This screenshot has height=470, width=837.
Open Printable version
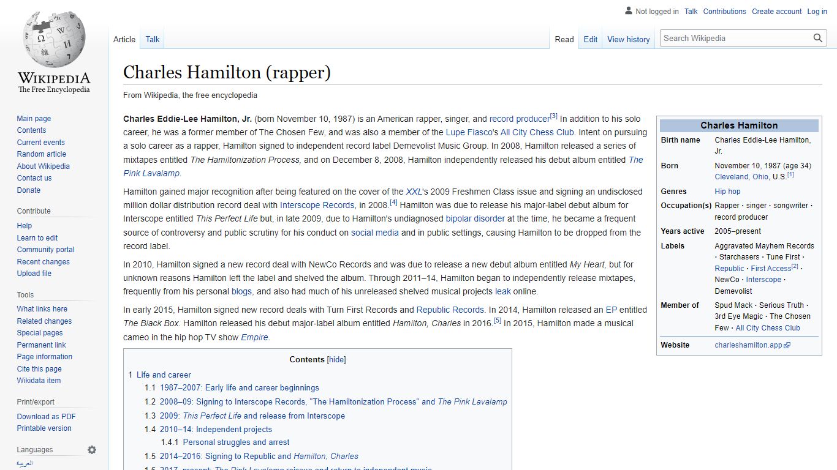tap(44, 428)
